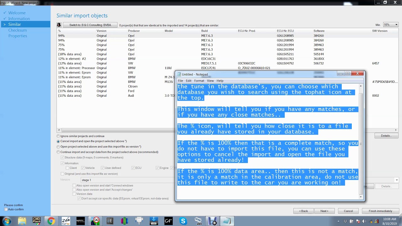Open Windows Start menu orb
This screenshot has height=226, width=402.
point(7,221)
